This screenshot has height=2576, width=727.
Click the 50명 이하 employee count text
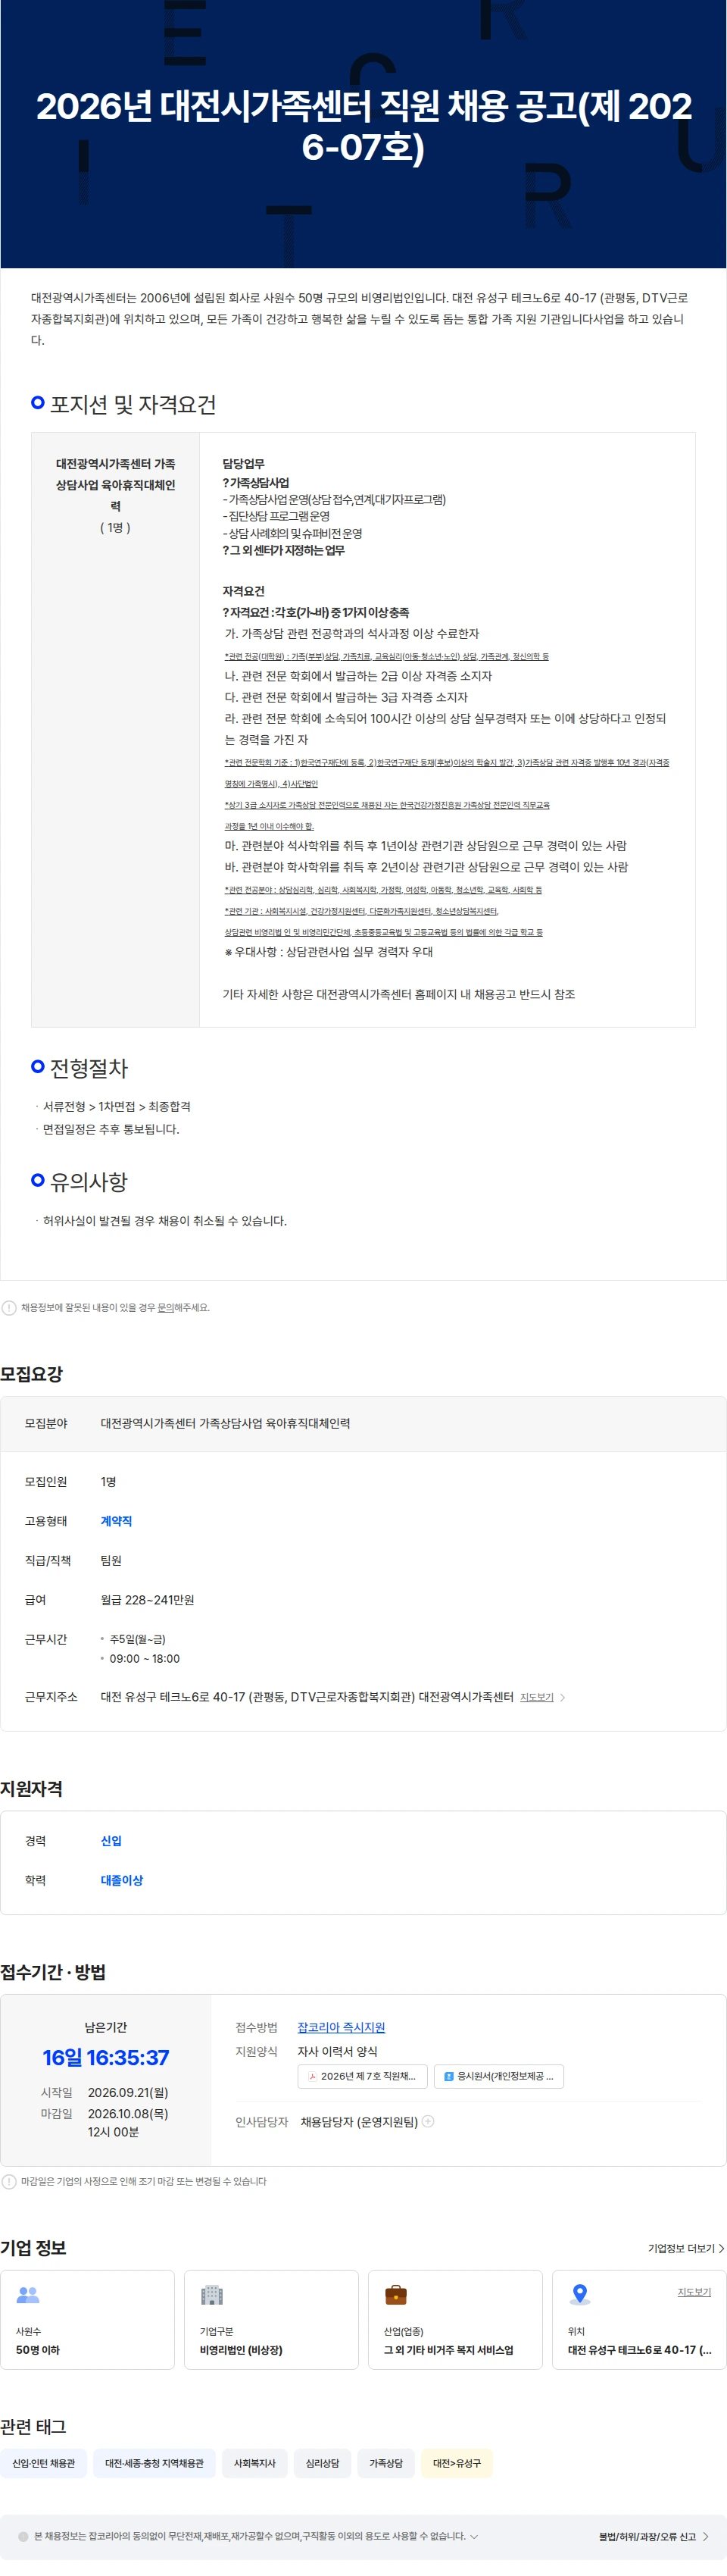click(x=38, y=2350)
